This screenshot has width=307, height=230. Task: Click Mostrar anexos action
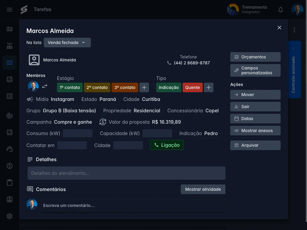[x=255, y=131]
